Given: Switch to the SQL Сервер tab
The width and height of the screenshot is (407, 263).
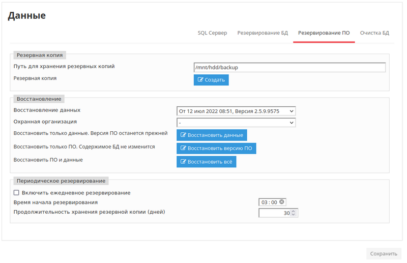Looking at the screenshot, I should 212,33.
